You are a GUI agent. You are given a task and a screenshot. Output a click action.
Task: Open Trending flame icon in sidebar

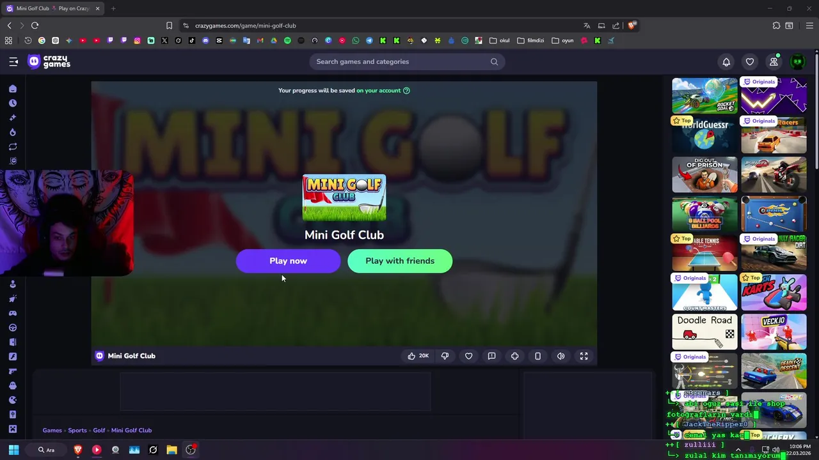pos(13,132)
